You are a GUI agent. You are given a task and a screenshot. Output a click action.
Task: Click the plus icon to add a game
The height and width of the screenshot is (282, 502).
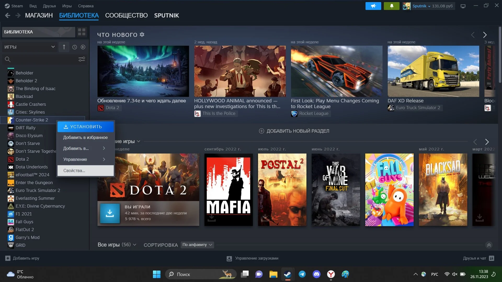coord(8,258)
